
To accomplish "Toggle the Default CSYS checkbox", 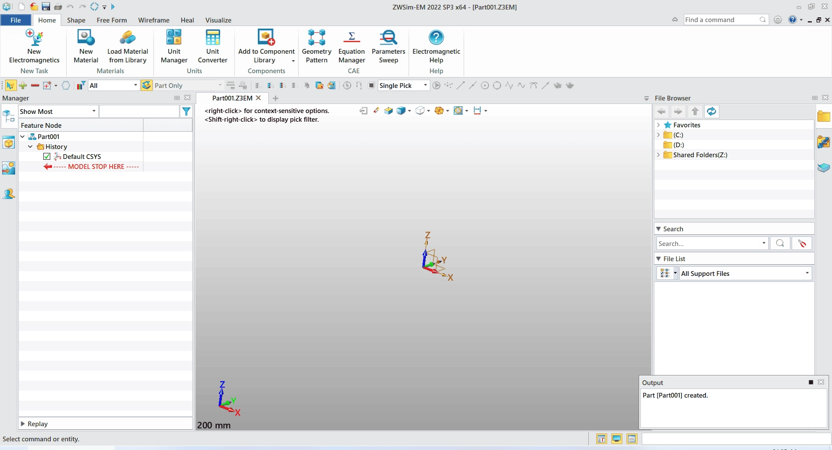I will tap(47, 156).
